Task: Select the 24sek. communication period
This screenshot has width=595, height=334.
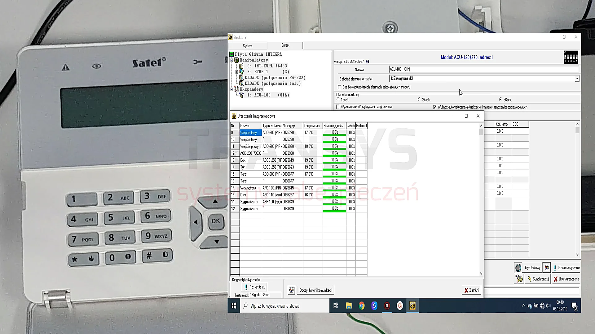Action: click(419, 100)
